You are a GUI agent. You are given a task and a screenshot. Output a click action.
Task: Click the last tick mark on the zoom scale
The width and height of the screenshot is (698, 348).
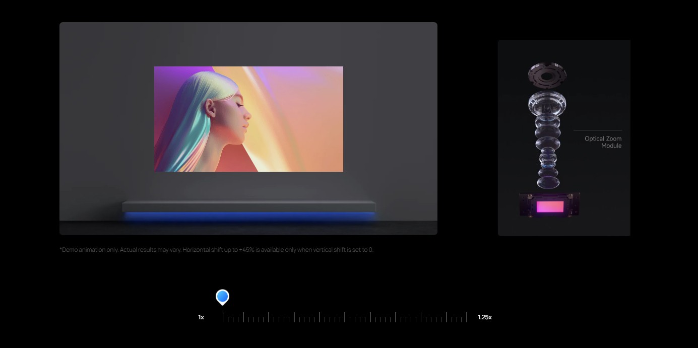point(467,317)
